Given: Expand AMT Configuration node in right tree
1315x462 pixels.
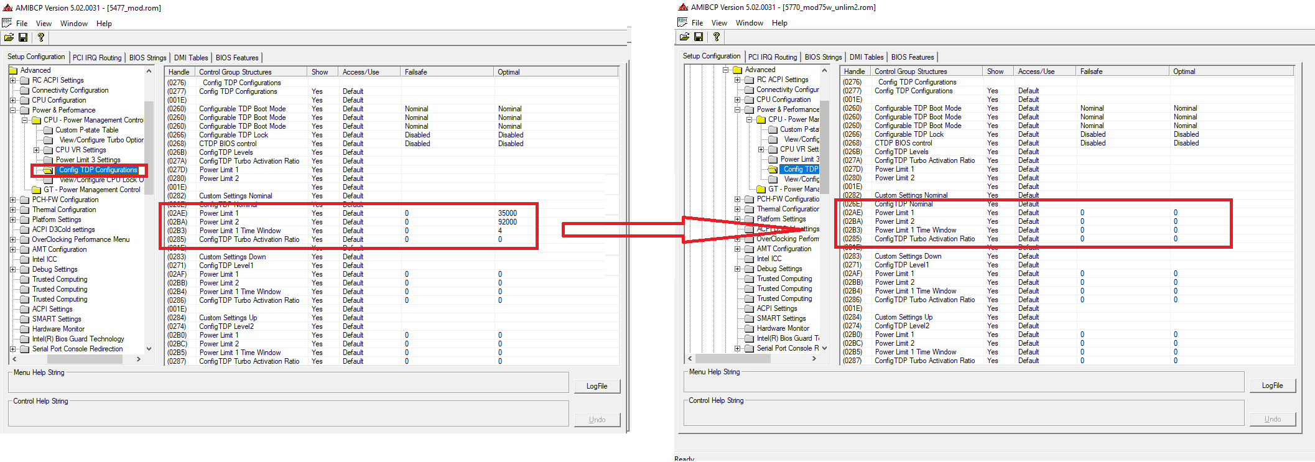Looking at the screenshot, I should point(738,249).
